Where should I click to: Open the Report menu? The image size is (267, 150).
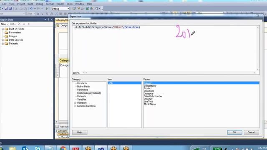60,4
